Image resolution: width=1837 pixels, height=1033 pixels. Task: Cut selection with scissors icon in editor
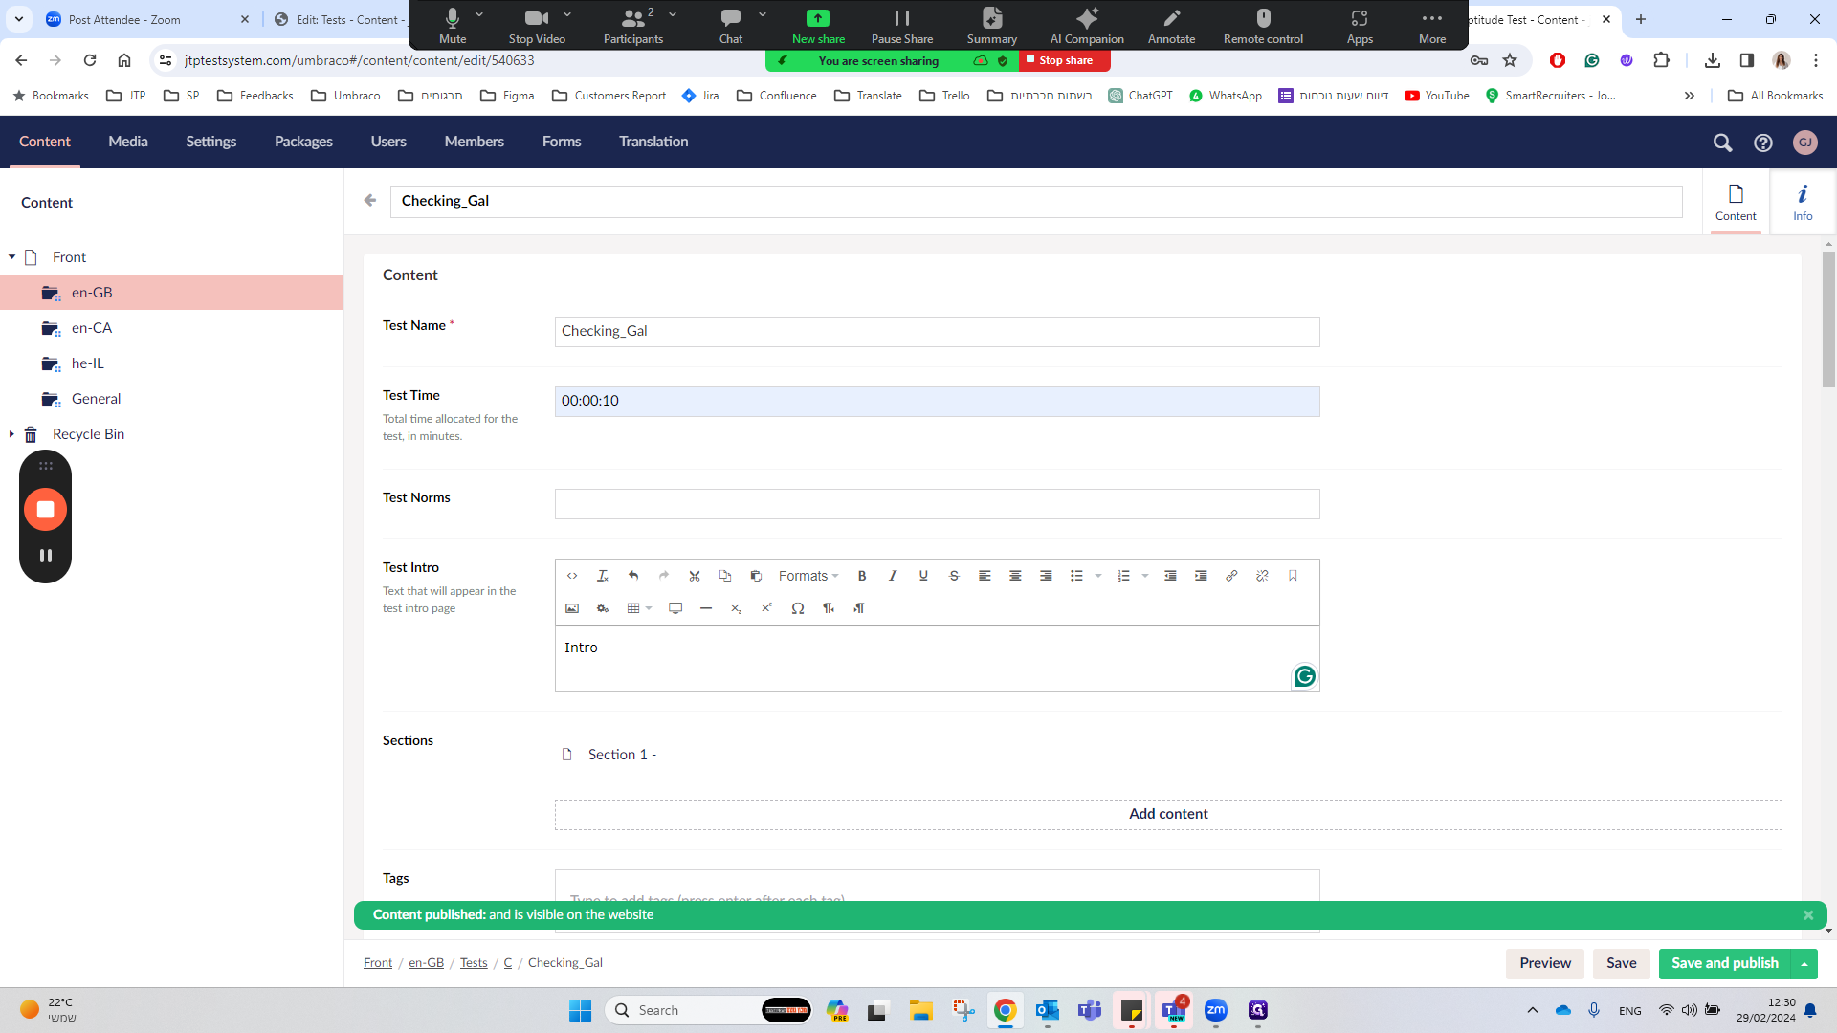695,576
